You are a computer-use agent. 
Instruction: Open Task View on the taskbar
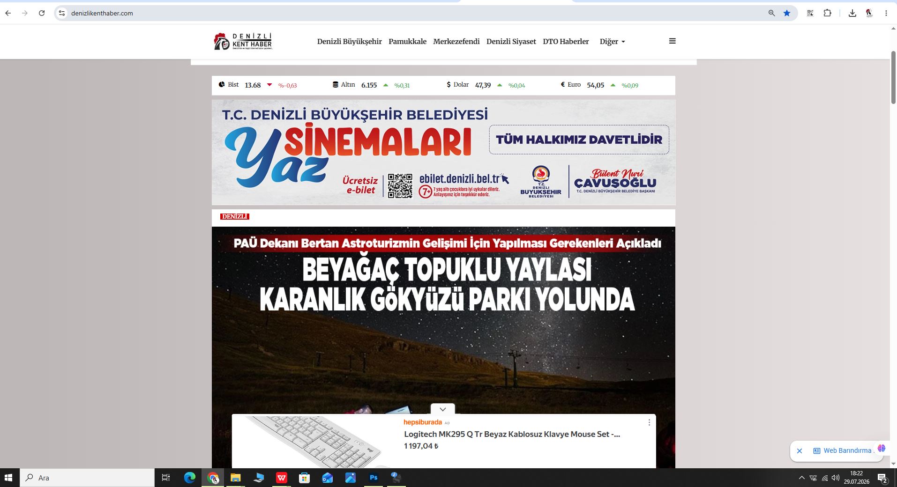point(166,478)
